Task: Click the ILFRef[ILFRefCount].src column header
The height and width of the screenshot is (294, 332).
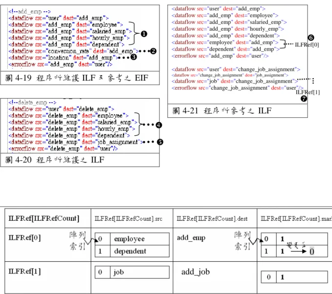Action: coord(128,219)
